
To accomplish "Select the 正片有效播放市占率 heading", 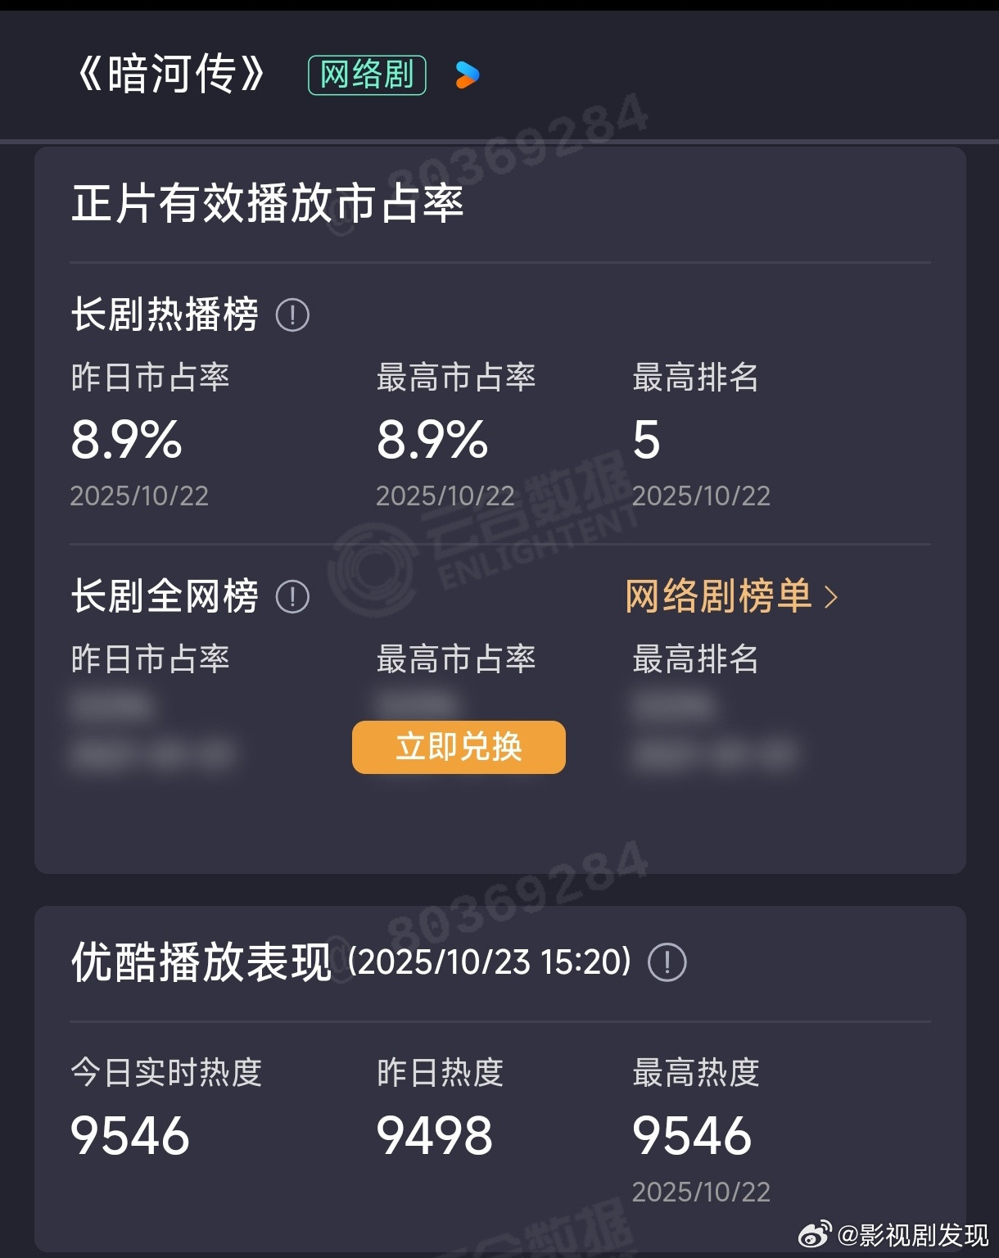I will pos(268,203).
